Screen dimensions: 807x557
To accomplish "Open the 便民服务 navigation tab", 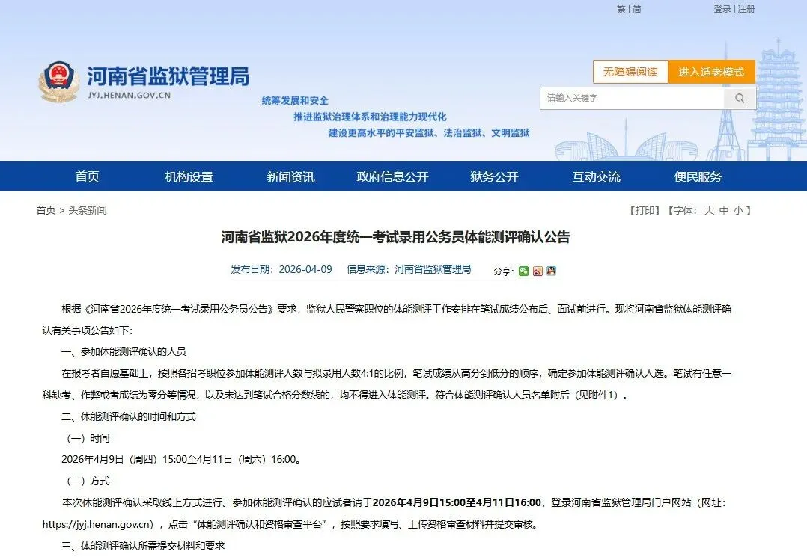I will [x=698, y=176].
